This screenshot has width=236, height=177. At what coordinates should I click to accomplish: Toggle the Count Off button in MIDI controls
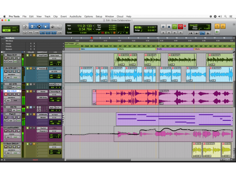click(194, 25)
